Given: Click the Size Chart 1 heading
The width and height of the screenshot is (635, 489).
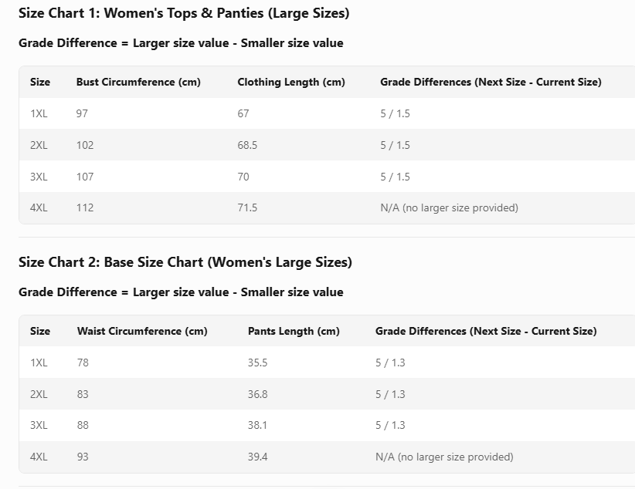Looking at the screenshot, I should (x=184, y=13).
